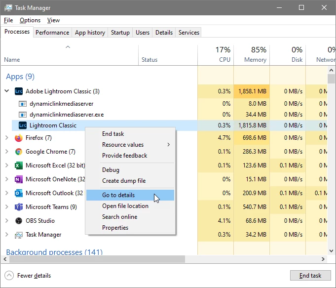336x288 pixels.
Task: Choose Create dump file
Action: point(130,181)
